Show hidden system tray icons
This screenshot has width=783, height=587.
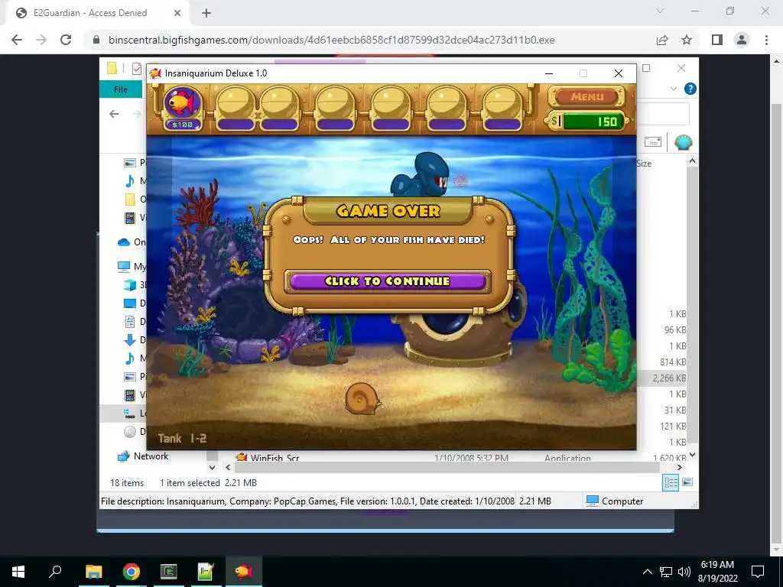[x=647, y=572]
